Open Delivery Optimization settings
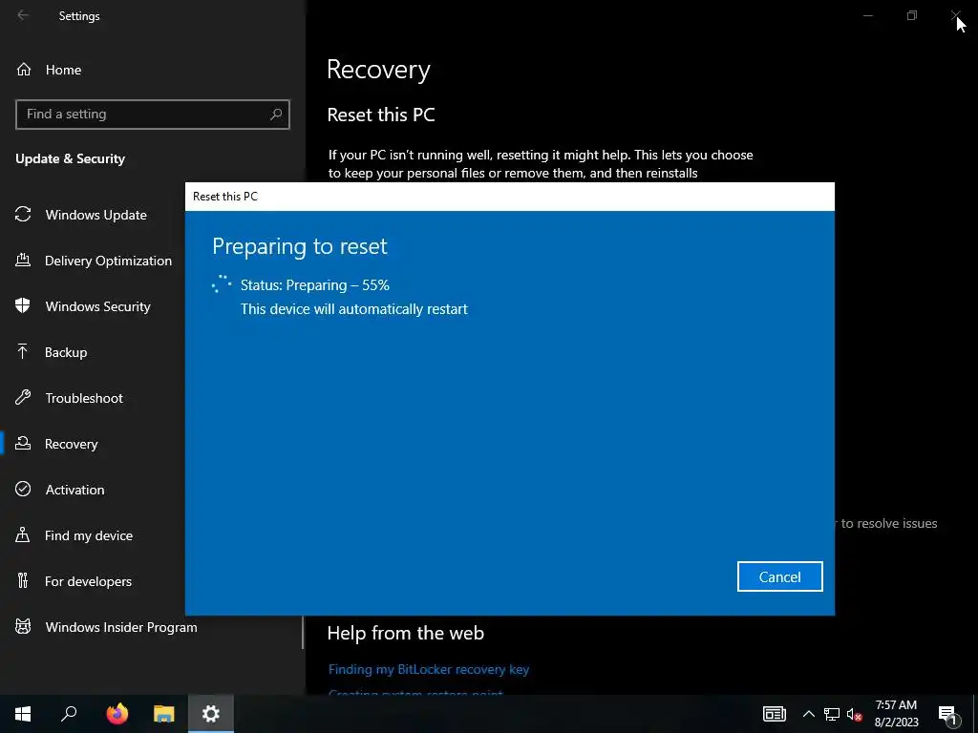This screenshot has width=978, height=733. (109, 261)
